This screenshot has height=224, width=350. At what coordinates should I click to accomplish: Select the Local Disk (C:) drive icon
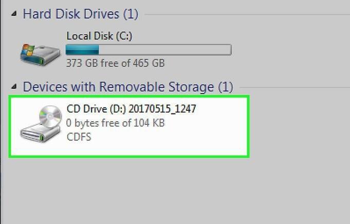click(40, 54)
